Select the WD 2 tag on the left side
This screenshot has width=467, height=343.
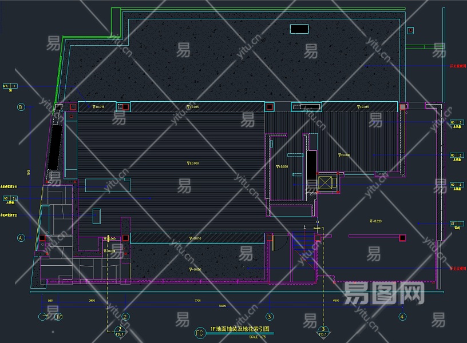pos(10,198)
